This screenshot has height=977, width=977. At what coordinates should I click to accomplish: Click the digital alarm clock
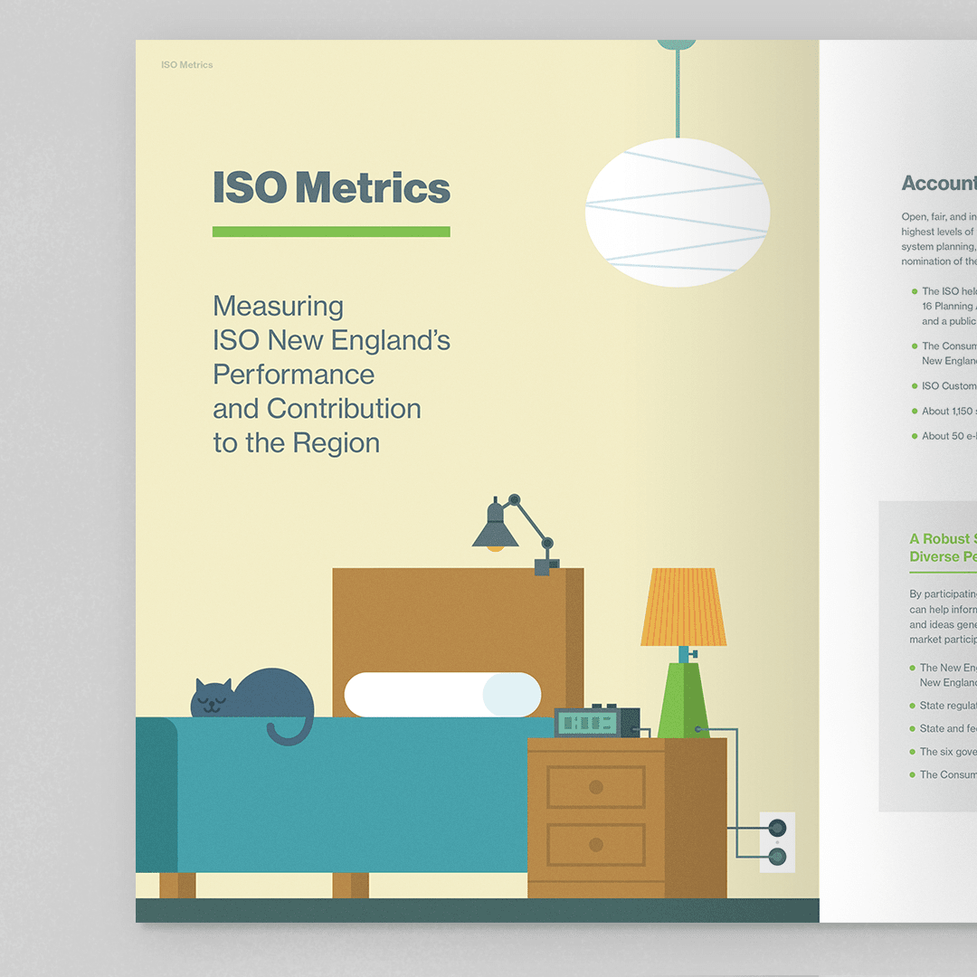597,722
